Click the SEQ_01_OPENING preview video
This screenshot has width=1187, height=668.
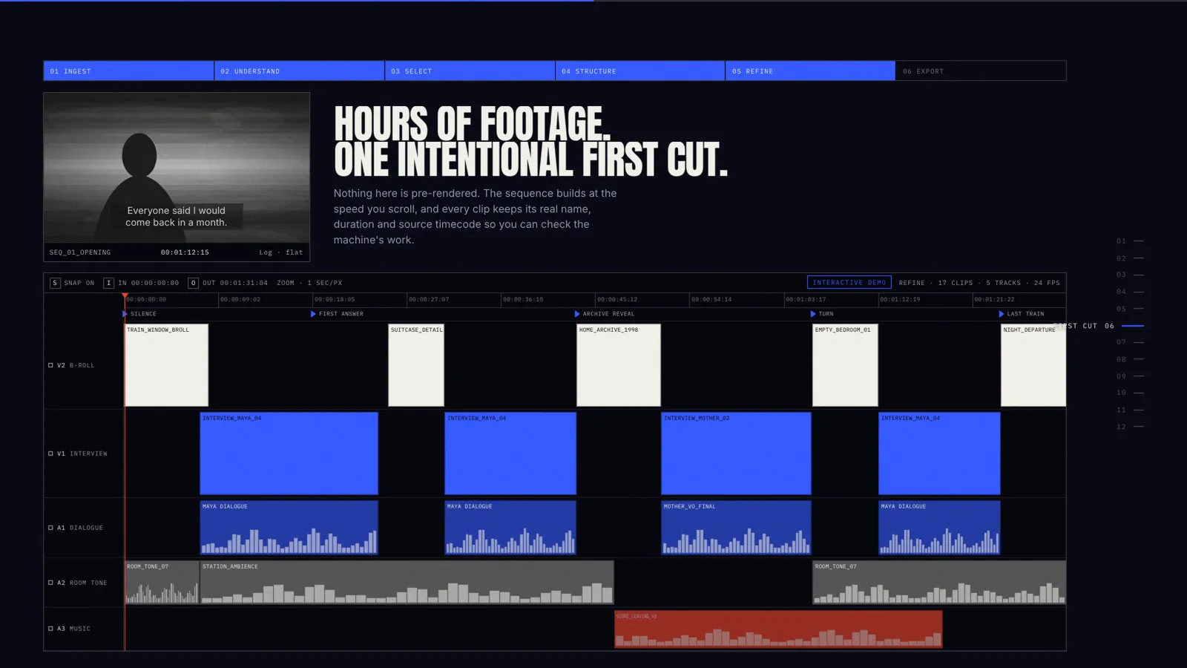point(177,168)
